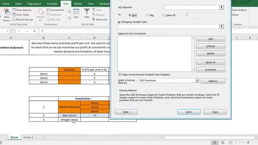Select the Value Of radio button
The image size is (258, 145).
tap(163, 15)
